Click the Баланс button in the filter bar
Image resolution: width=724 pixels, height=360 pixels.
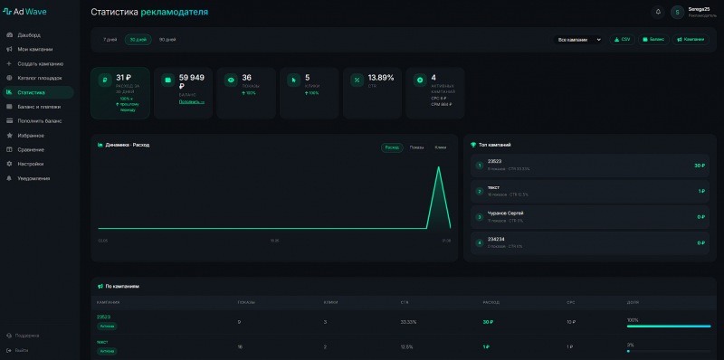point(653,40)
